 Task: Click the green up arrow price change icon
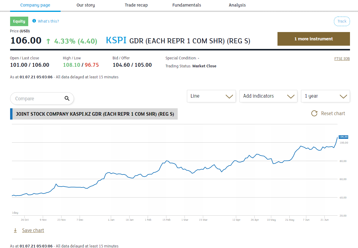coord(48,41)
